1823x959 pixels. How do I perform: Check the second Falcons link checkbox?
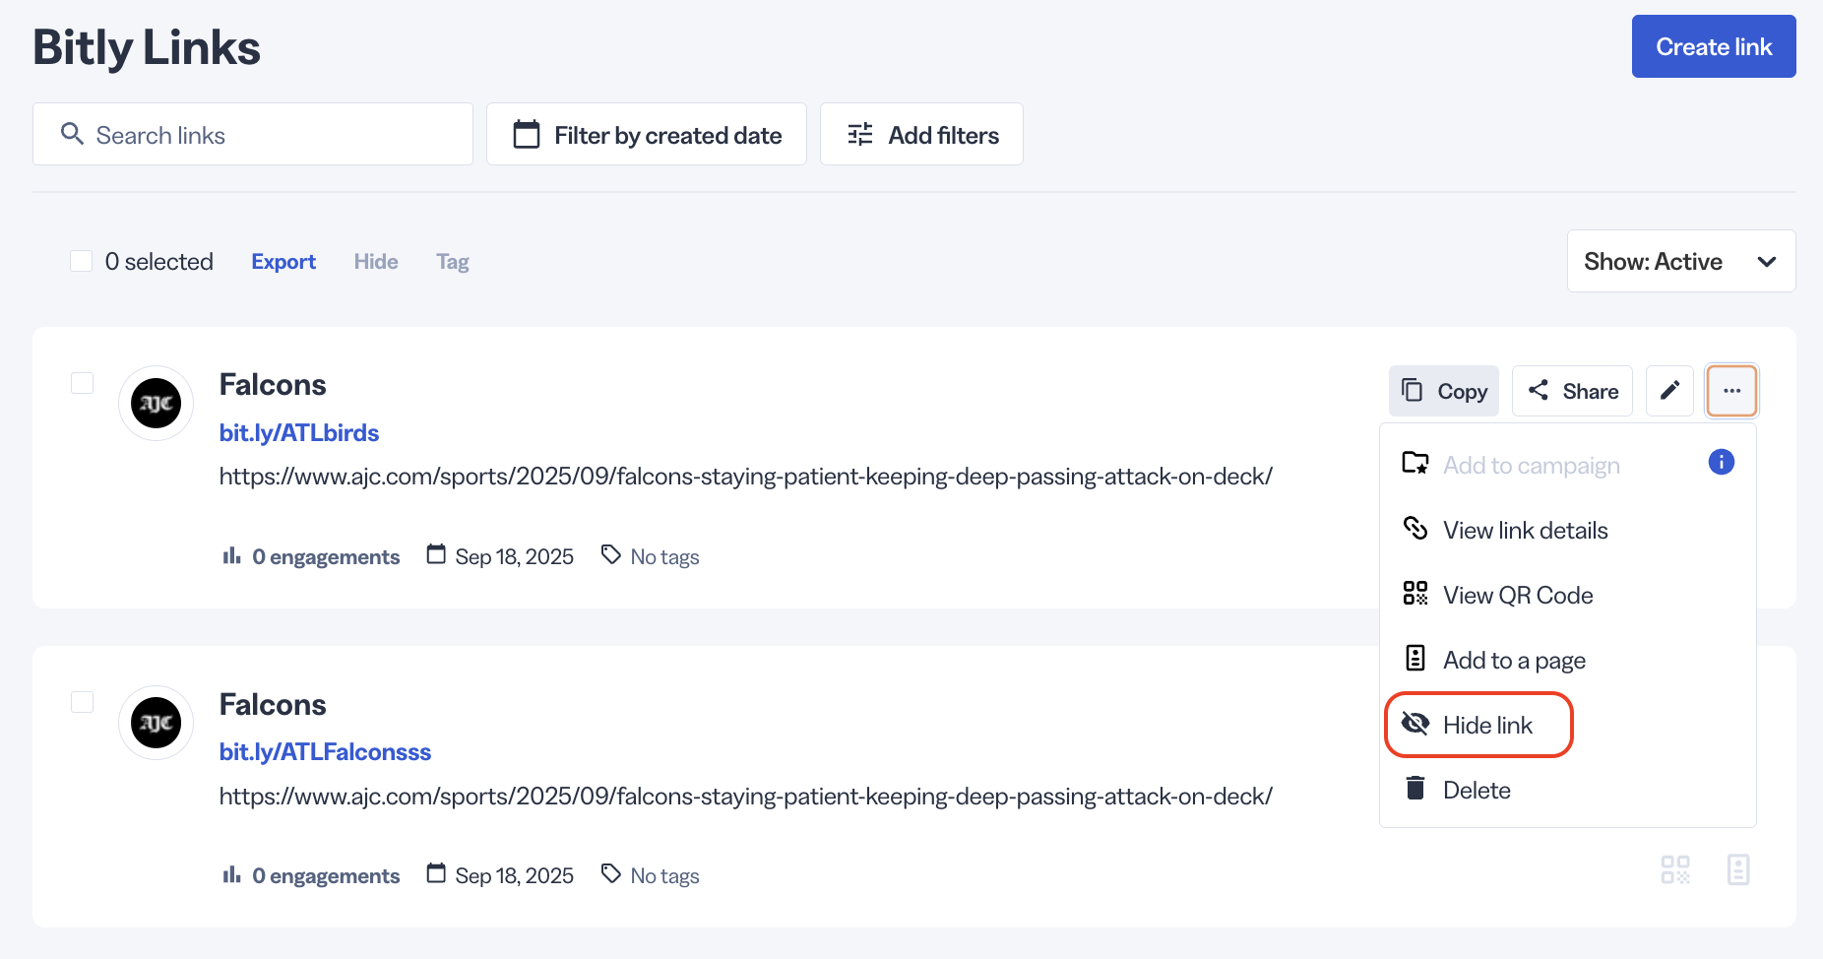click(82, 702)
